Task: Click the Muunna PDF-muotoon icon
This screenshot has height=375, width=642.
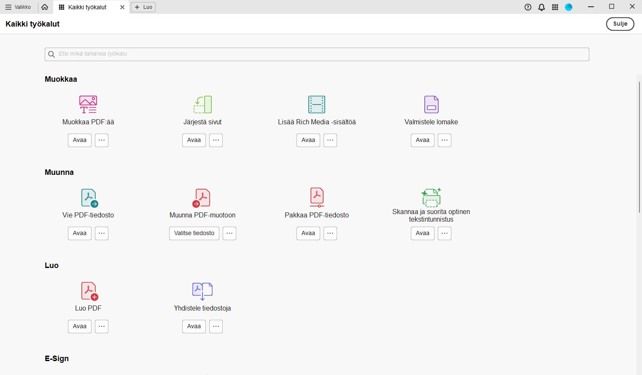Action: pyautogui.click(x=202, y=198)
